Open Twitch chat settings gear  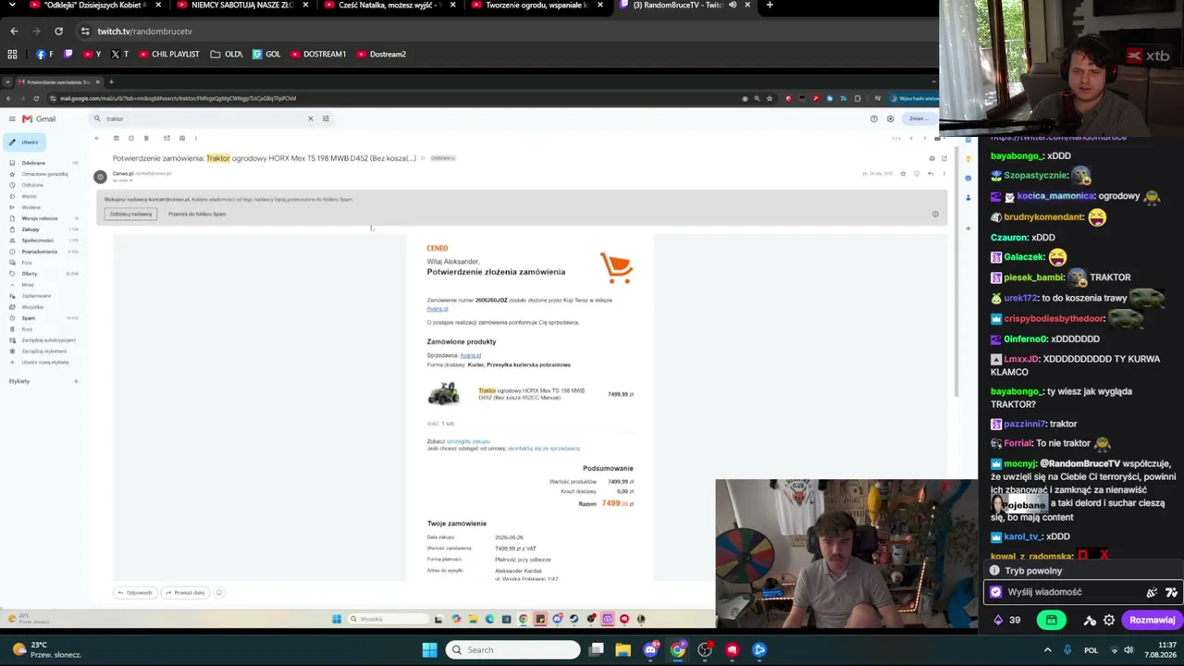coord(1109,620)
